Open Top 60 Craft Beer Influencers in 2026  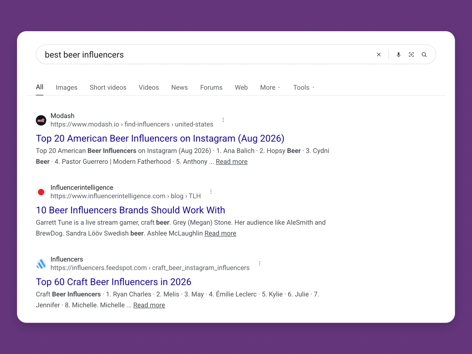114,282
